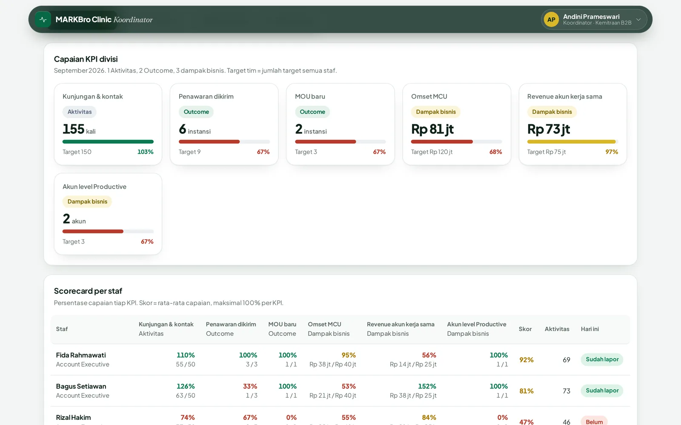Click the Penawaran dikirim red progress bar
The image size is (681, 425).
click(x=224, y=142)
